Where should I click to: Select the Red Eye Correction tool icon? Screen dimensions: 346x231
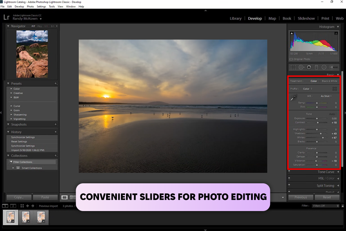[x=309, y=67]
